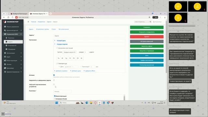Click Сохранить и продолжить button

[147, 32]
